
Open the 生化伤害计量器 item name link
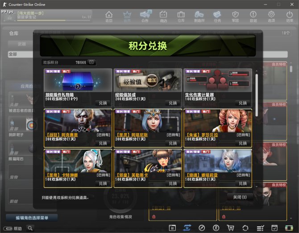199,95
